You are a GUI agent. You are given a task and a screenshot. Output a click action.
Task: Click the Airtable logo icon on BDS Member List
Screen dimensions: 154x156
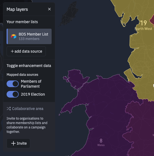13,36
